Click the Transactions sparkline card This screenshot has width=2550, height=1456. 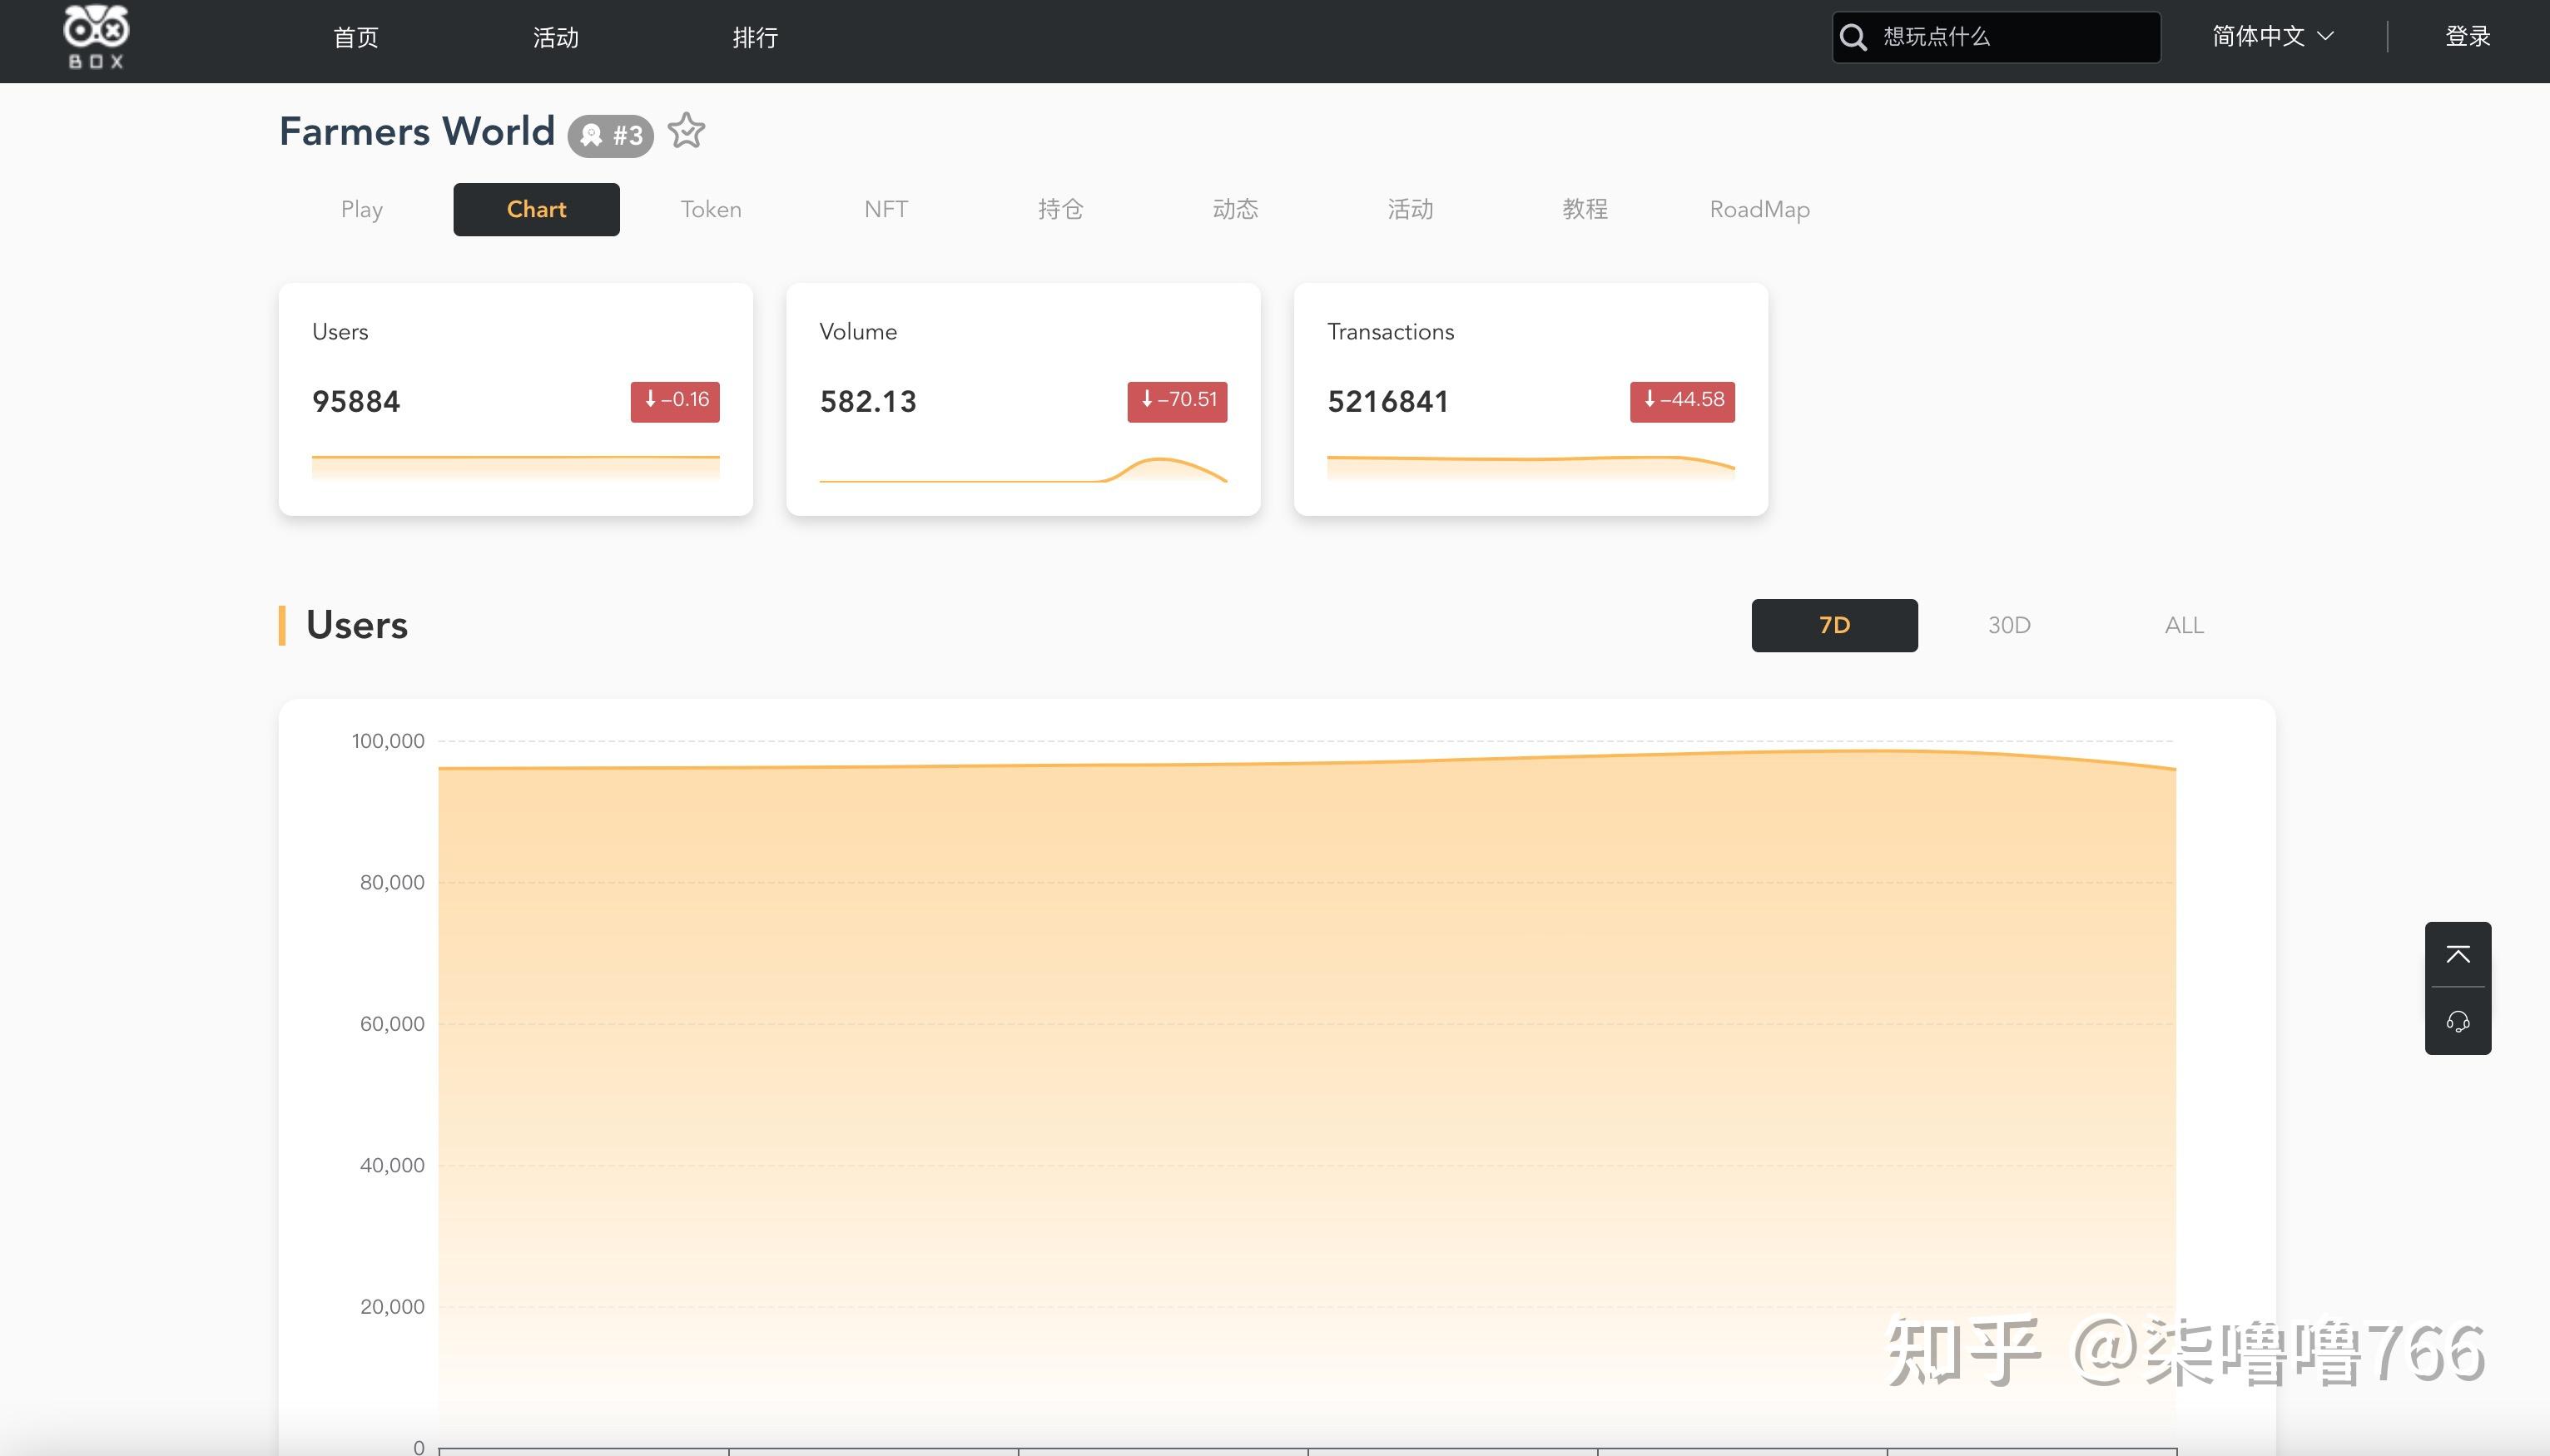1530,465
